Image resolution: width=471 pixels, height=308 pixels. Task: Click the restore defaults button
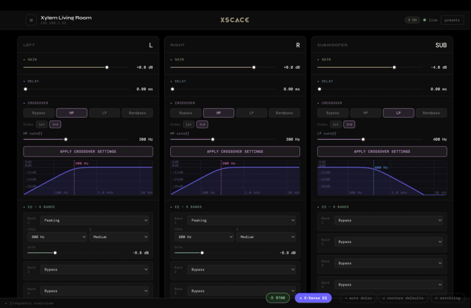(403, 298)
